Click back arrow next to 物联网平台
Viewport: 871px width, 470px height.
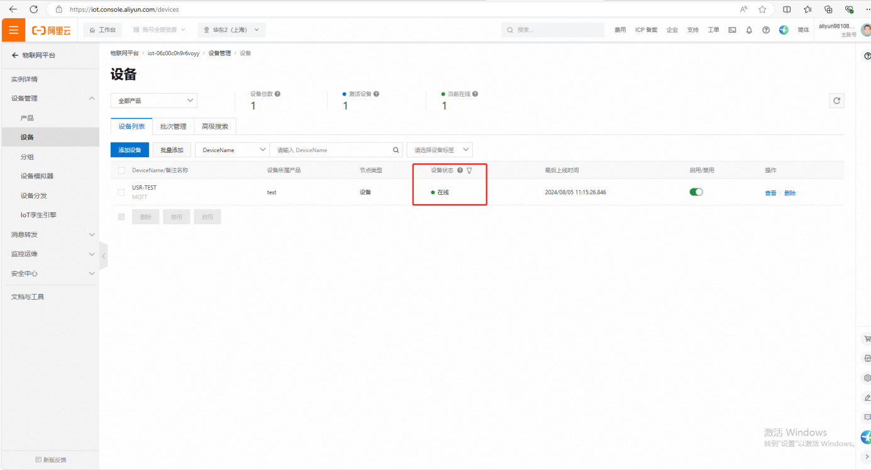(15, 55)
